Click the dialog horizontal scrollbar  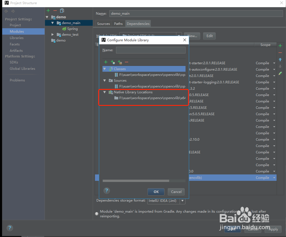[x=136, y=181]
